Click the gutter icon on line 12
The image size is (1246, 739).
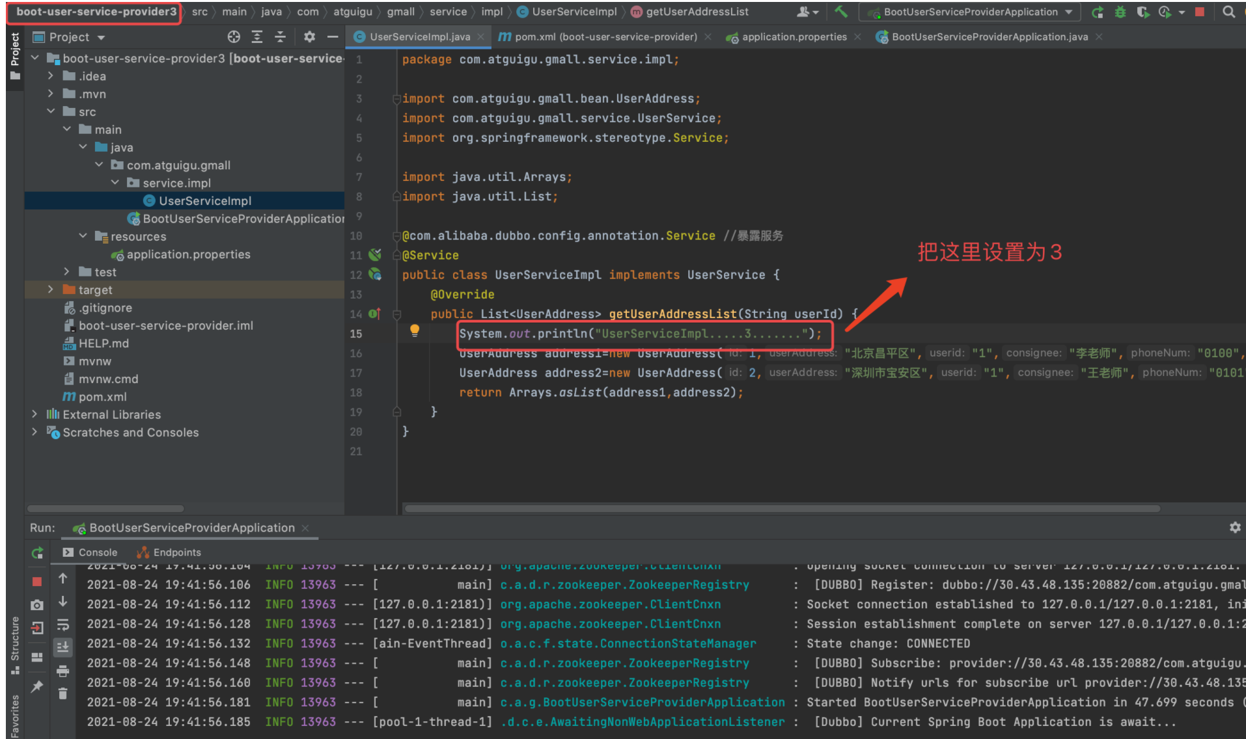click(x=375, y=275)
